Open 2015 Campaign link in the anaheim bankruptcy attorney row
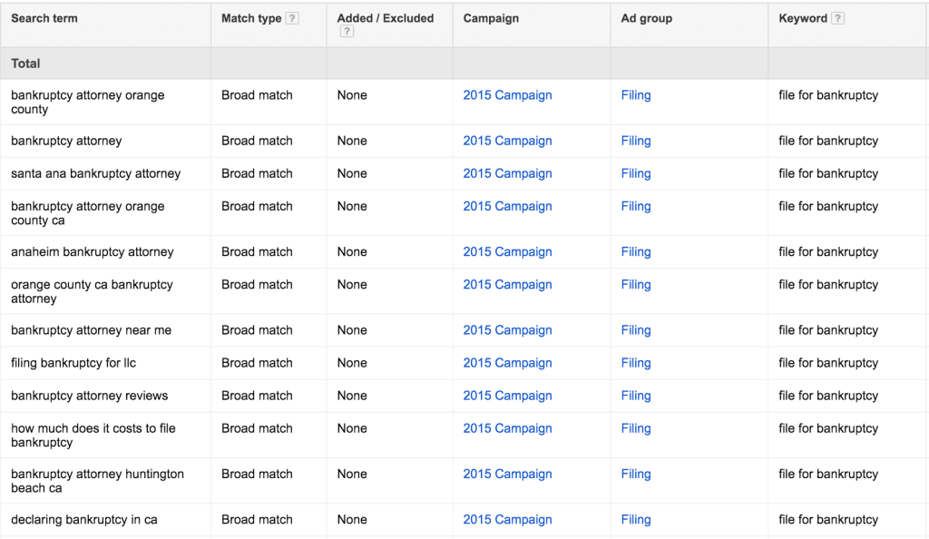 (507, 251)
